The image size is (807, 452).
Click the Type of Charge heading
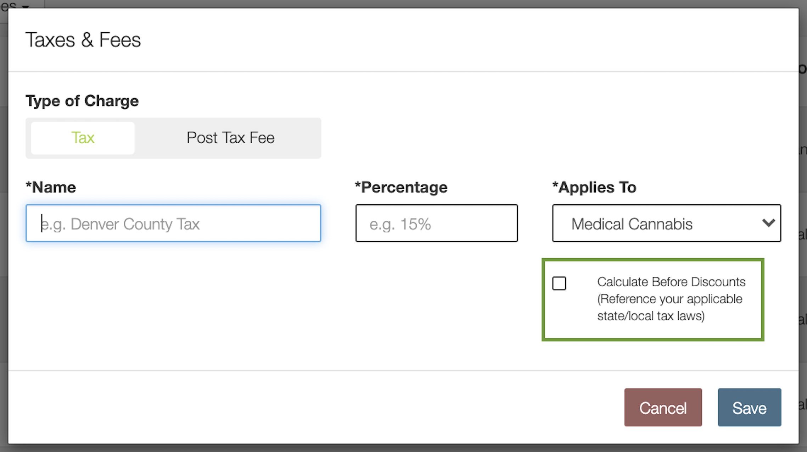(82, 101)
